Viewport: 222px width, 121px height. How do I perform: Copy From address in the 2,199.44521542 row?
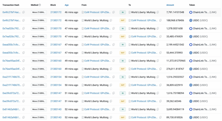click(x=114, y=45)
